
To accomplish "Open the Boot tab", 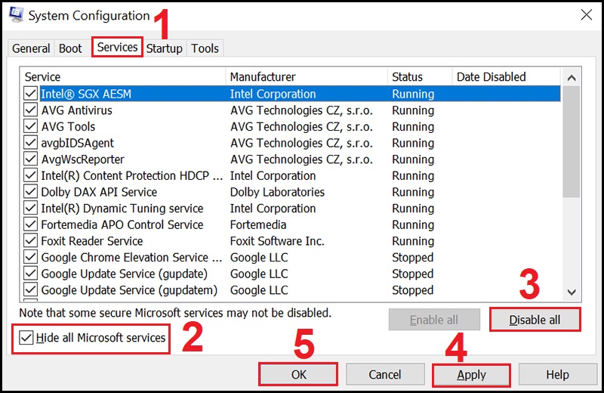I will tap(70, 48).
